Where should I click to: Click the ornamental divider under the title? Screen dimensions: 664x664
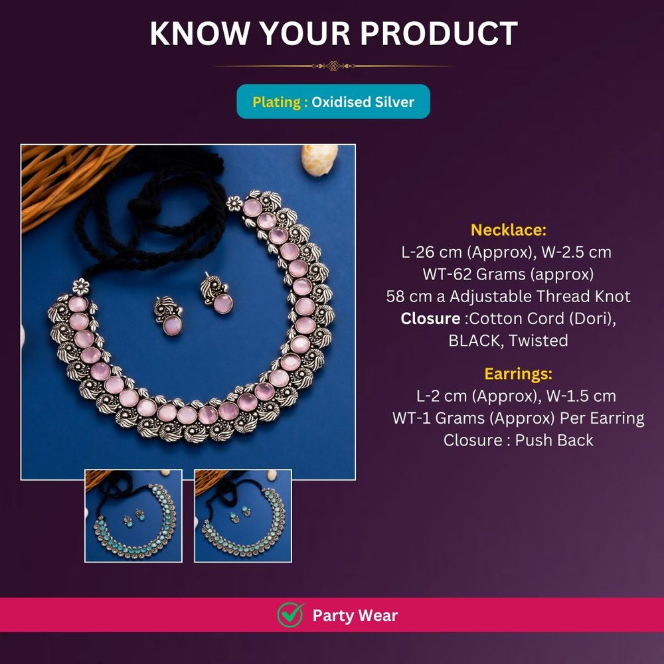pyautogui.click(x=333, y=66)
